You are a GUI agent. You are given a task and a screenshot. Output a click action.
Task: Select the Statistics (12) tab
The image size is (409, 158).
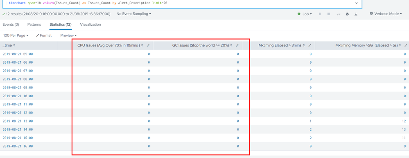pyautogui.click(x=61, y=24)
